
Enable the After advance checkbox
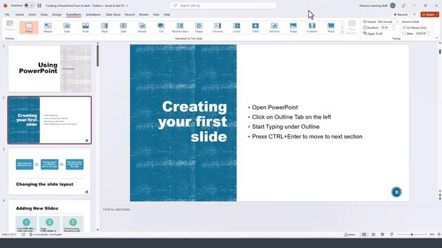coord(404,34)
